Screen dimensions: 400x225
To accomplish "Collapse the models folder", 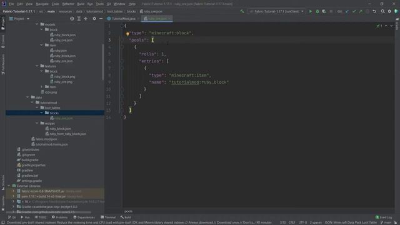I will click(x=37, y=24).
